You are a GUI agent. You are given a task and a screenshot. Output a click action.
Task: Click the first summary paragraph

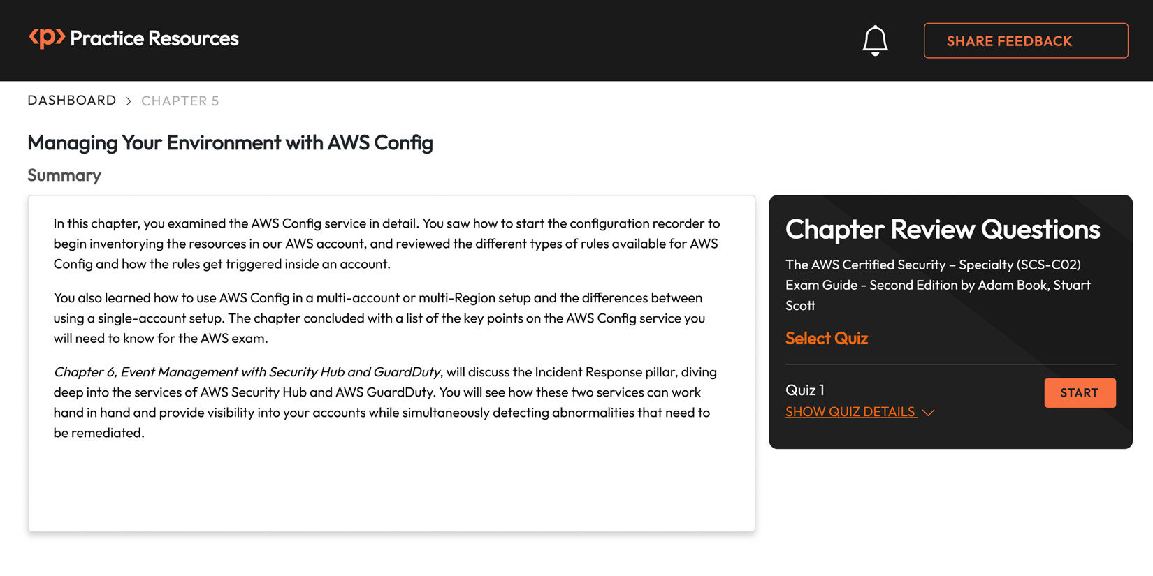pyautogui.click(x=386, y=244)
